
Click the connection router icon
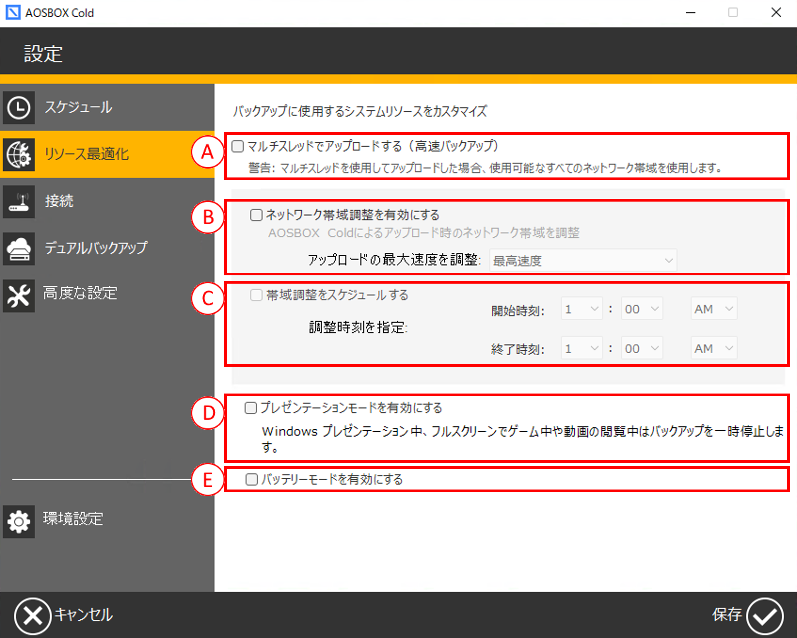pyautogui.click(x=19, y=202)
